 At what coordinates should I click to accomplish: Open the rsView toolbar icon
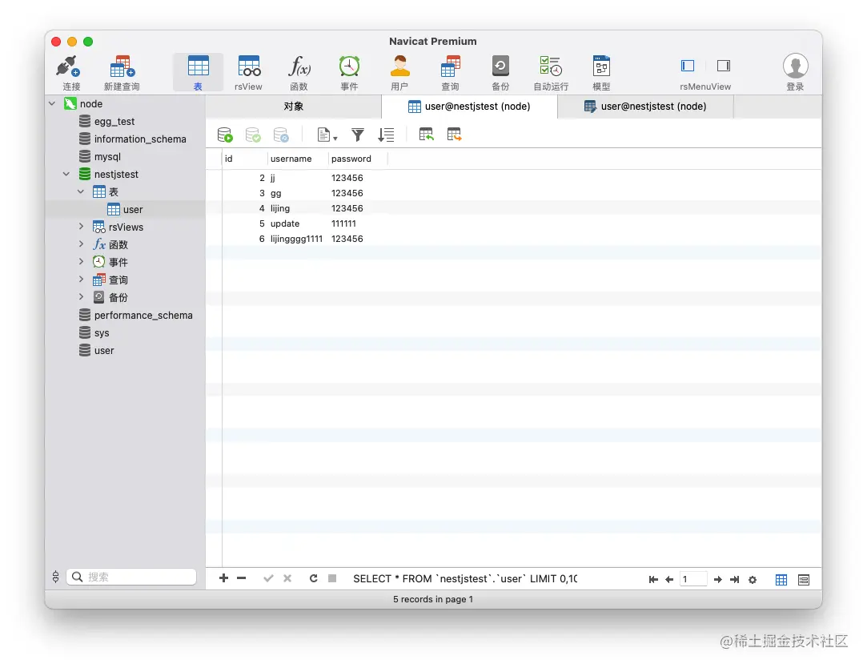coord(248,73)
